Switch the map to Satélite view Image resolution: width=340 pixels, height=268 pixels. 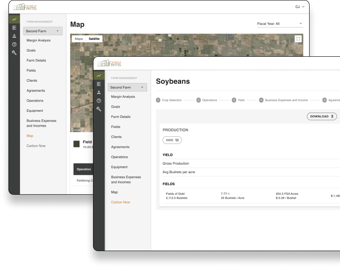coord(94,39)
